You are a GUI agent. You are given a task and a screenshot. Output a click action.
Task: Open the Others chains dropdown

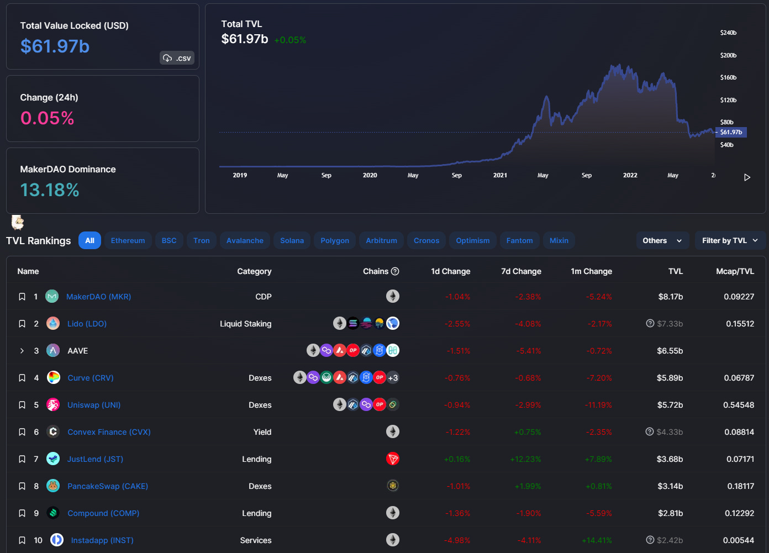tap(662, 240)
